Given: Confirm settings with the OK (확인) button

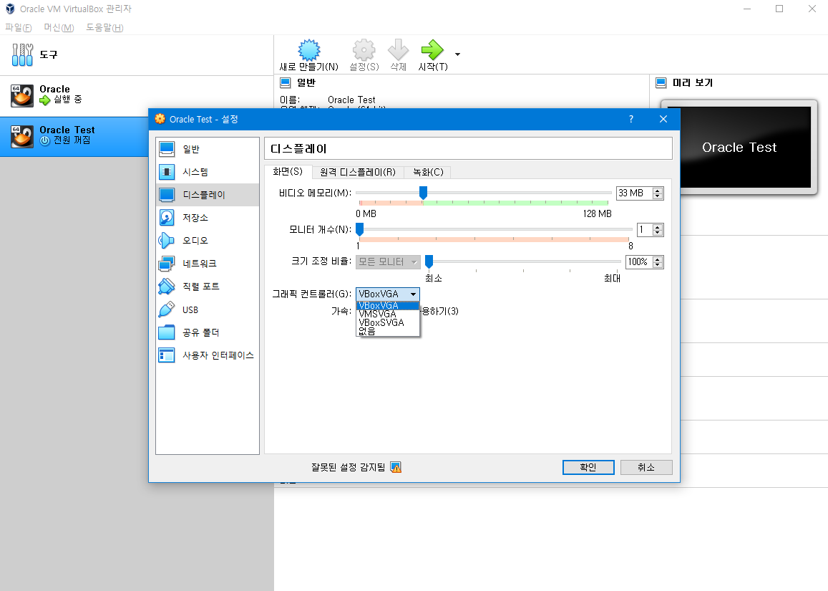Looking at the screenshot, I should pyautogui.click(x=588, y=467).
